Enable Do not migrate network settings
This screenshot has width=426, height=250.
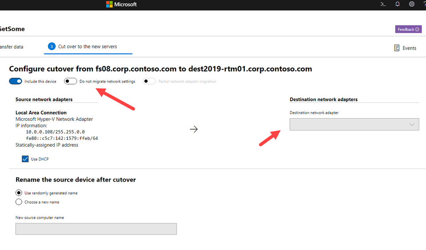point(71,81)
